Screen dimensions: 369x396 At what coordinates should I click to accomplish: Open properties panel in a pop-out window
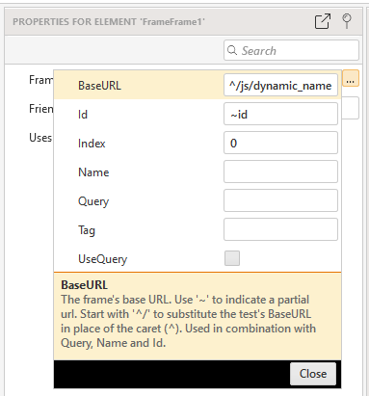[323, 21]
